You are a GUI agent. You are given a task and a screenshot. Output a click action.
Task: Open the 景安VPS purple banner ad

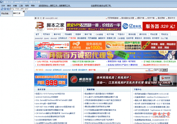94,26
